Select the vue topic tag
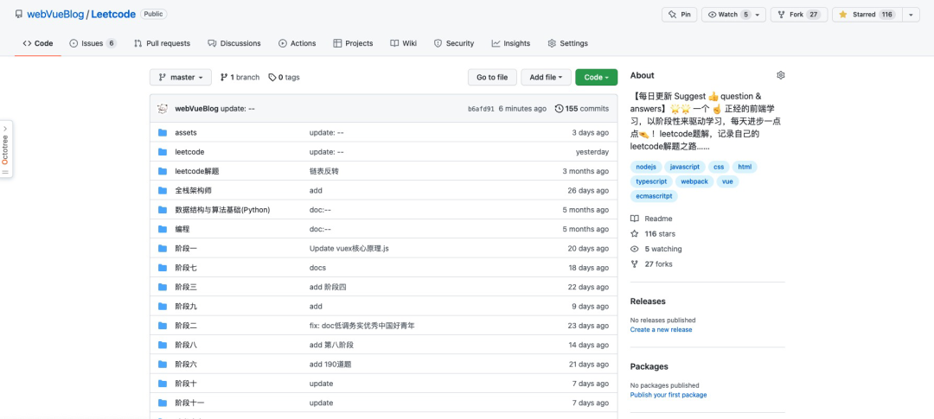The width and height of the screenshot is (934, 419). tap(727, 181)
